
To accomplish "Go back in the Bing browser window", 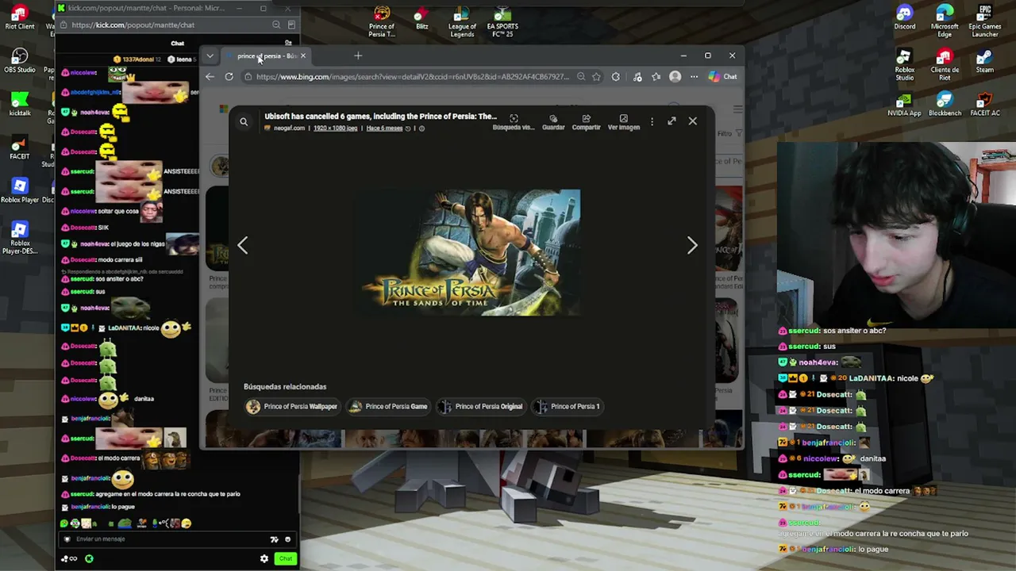I will pos(210,77).
